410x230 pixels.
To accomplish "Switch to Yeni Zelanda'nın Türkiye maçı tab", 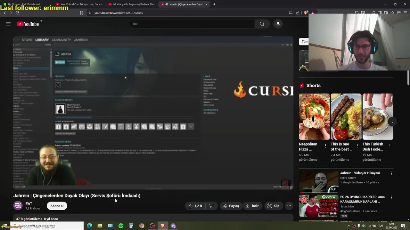I will tap(79, 4).
